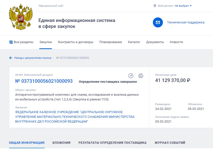Switch to ОБЩАЯ ИНФОРМАЦИЯ tab
Viewport: 213px width, 151px height.
pyautogui.click(x=27, y=143)
